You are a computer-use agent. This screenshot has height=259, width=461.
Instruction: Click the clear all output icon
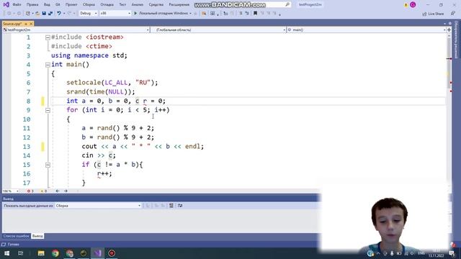click(x=171, y=206)
